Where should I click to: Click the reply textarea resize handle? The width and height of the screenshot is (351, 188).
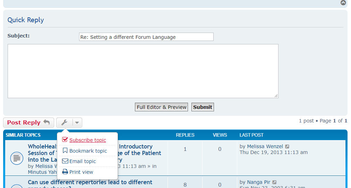(276, 96)
